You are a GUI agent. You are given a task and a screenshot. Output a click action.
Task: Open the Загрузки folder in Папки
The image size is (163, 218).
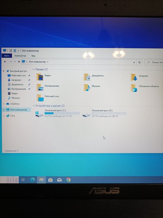[x=139, y=77]
